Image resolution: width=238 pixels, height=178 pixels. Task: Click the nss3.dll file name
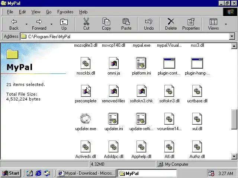coord(197,45)
